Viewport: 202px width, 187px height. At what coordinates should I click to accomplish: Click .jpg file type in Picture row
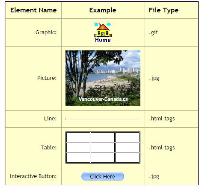(x=154, y=78)
